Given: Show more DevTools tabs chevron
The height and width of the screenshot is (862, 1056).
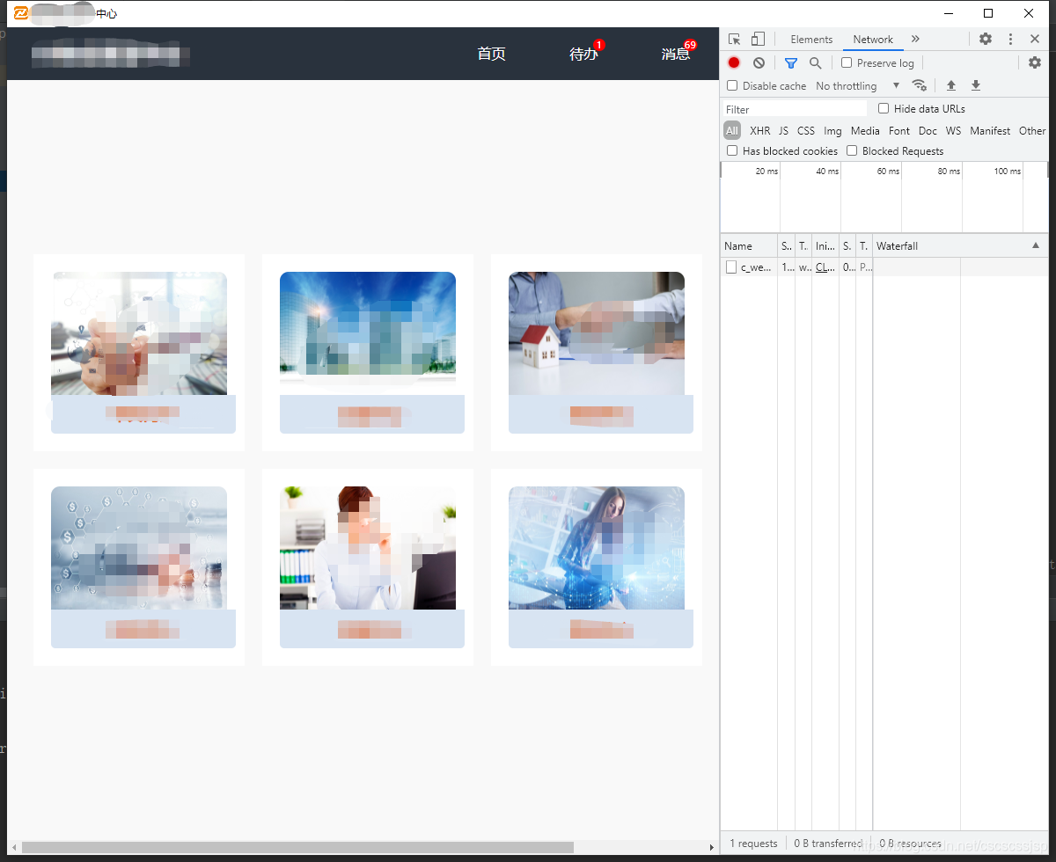Looking at the screenshot, I should pos(915,40).
